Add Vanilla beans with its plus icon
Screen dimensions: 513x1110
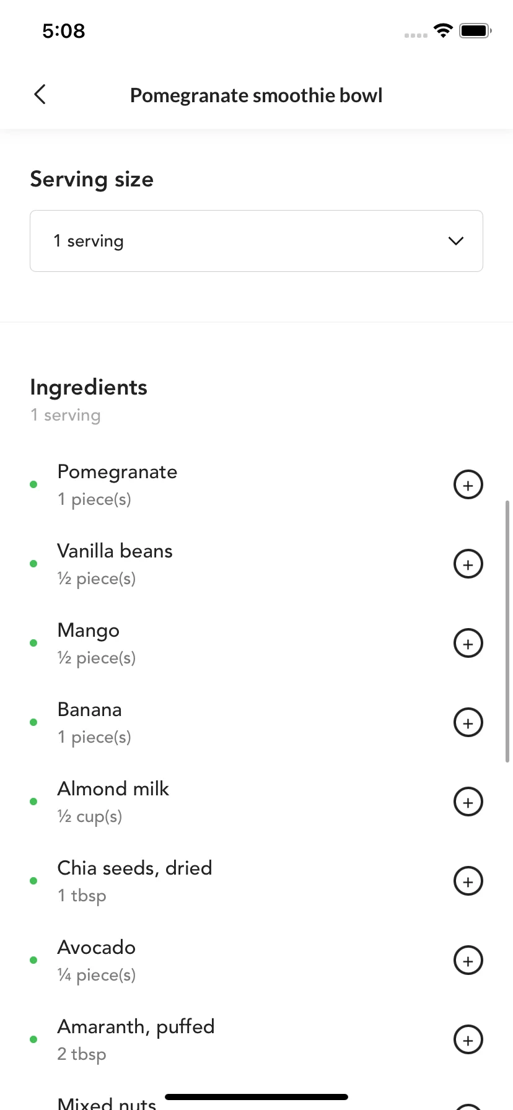pos(468,564)
